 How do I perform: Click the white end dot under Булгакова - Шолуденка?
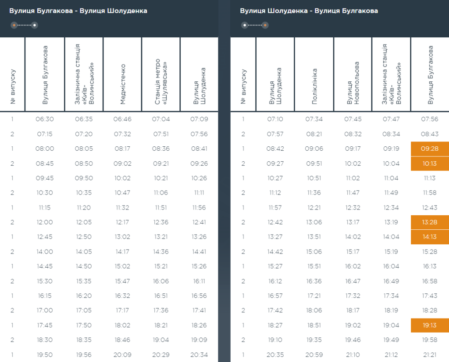point(35,25)
